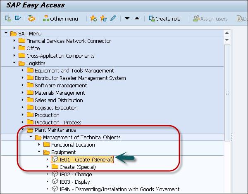Image resolution: width=248 pixels, height=194 pixels.
Task: Expand the Create (Special) arrow
Action: (48, 166)
